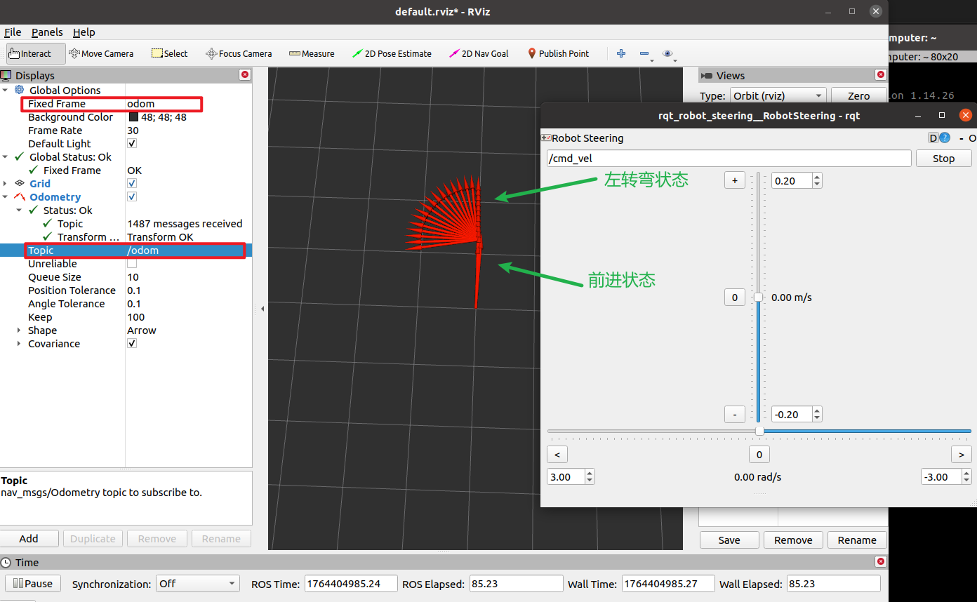The height and width of the screenshot is (602, 977).
Task: Activate the Focus Camera tool
Action: [x=239, y=53]
